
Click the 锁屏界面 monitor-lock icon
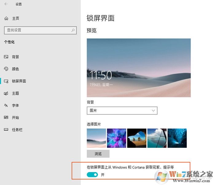click(x=6, y=81)
